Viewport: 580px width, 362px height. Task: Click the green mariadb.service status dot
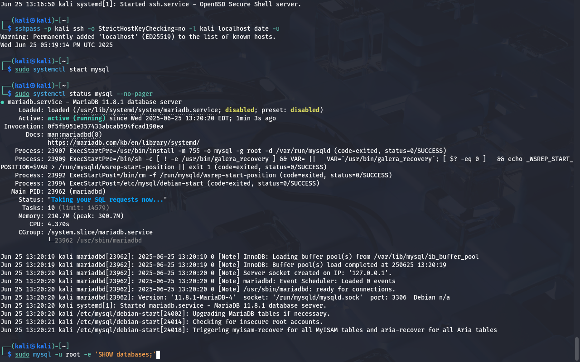click(2, 102)
